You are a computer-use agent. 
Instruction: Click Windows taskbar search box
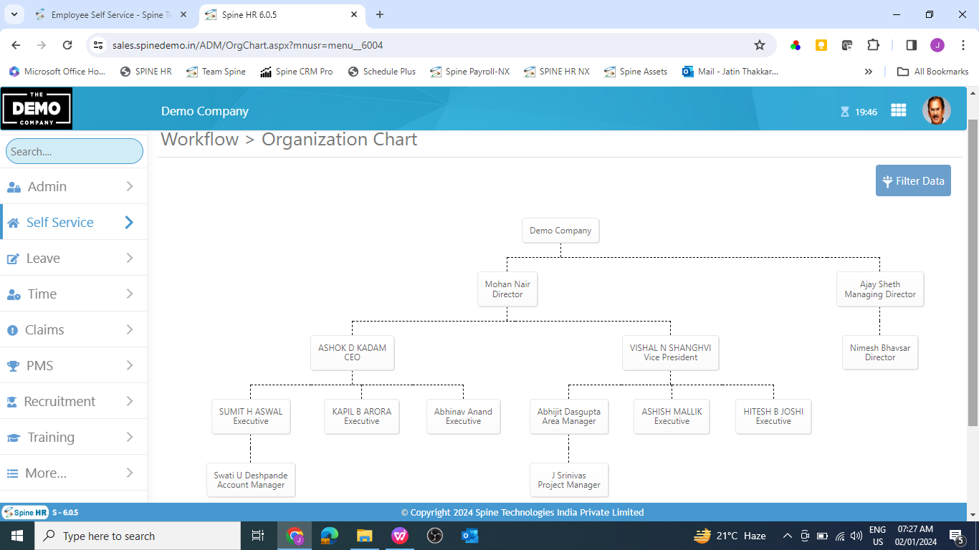click(x=137, y=536)
